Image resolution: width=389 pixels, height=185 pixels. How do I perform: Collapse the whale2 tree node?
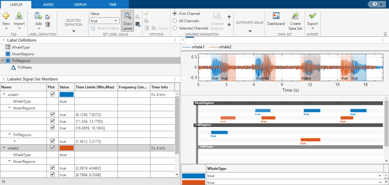(4, 148)
